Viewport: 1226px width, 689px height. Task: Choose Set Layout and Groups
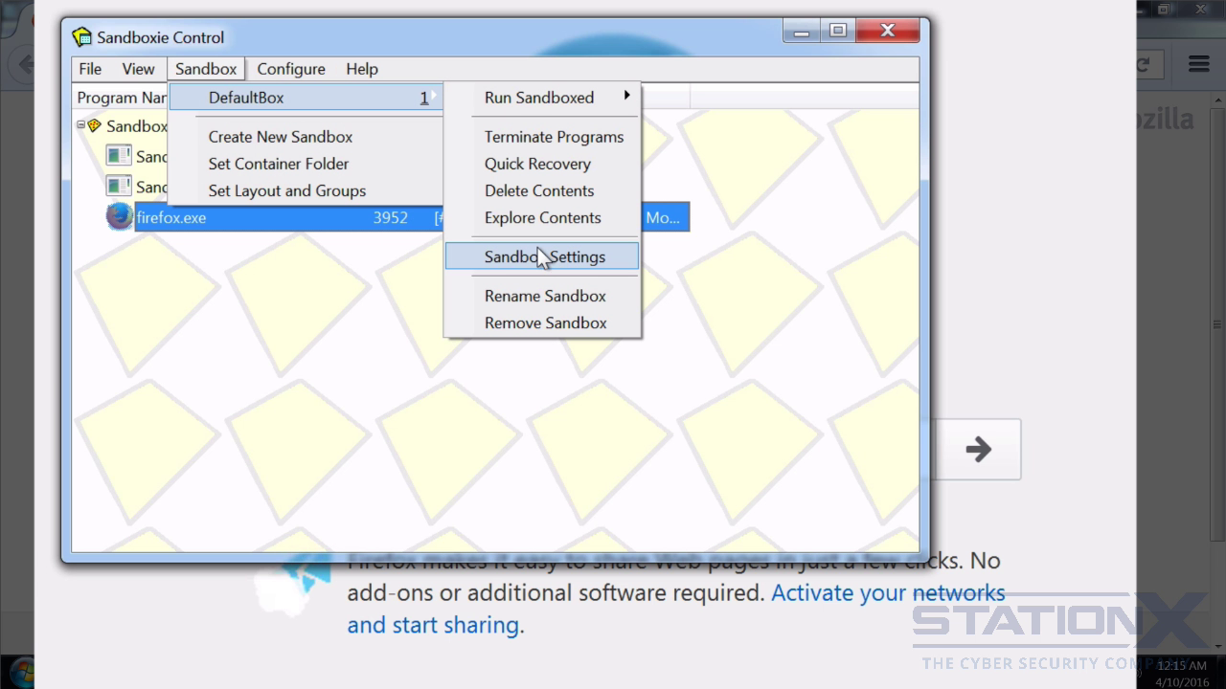pos(287,190)
